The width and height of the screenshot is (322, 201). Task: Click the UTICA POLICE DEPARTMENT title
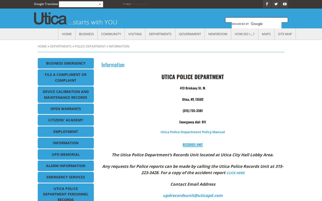point(193,77)
